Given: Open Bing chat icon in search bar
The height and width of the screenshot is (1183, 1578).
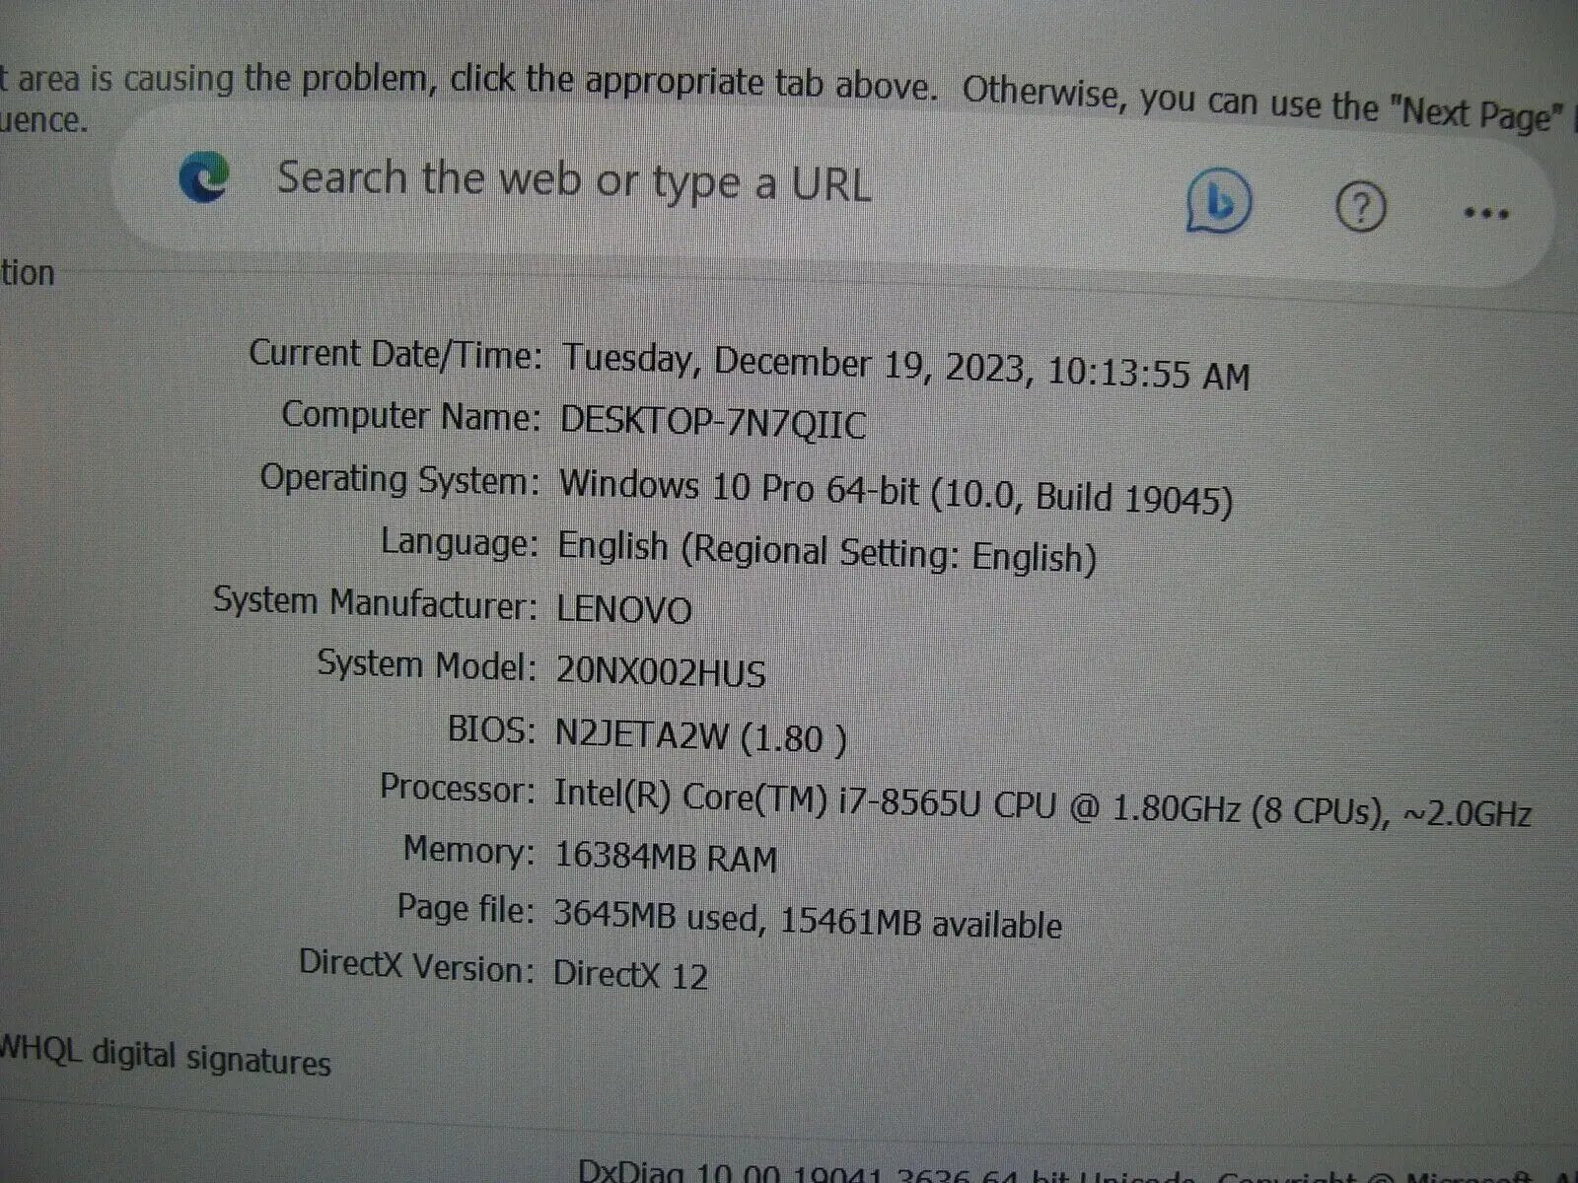Looking at the screenshot, I should [1218, 202].
